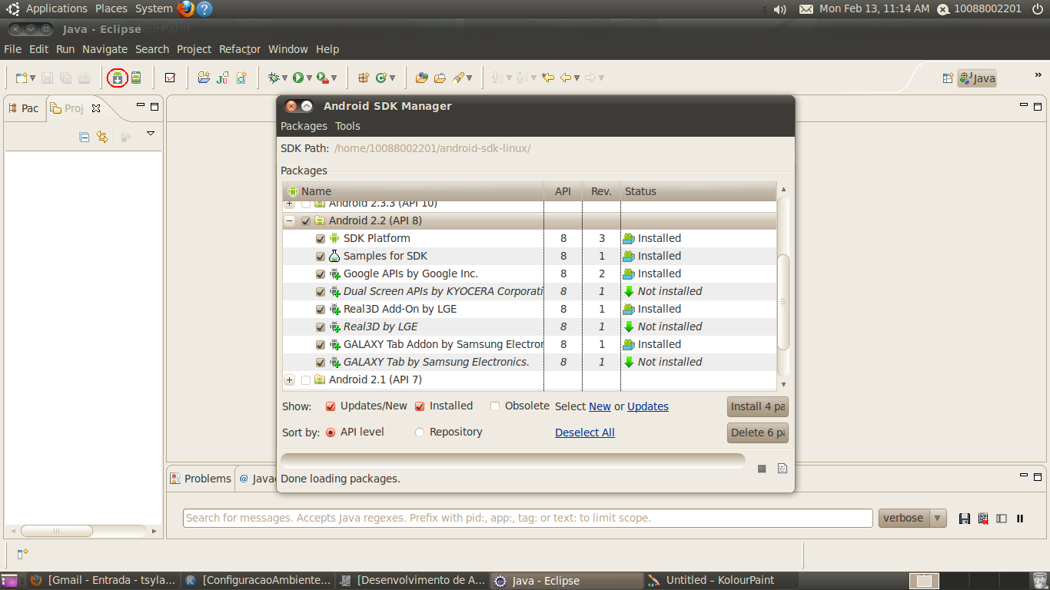Select API level sort radio button
Screen dimensions: 1050x590
[x=331, y=433]
